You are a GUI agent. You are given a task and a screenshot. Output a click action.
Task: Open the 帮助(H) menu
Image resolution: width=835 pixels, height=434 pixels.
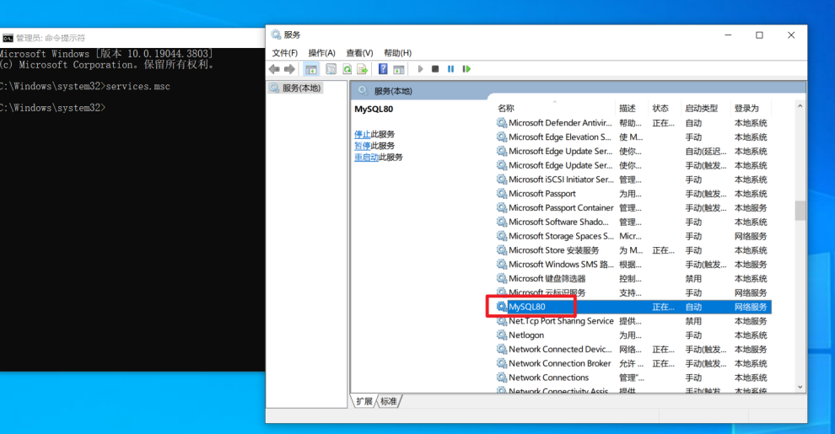pyautogui.click(x=397, y=52)
